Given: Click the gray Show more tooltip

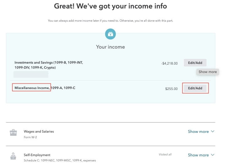Looking at the screenshot, I should (x=208, y=72).
